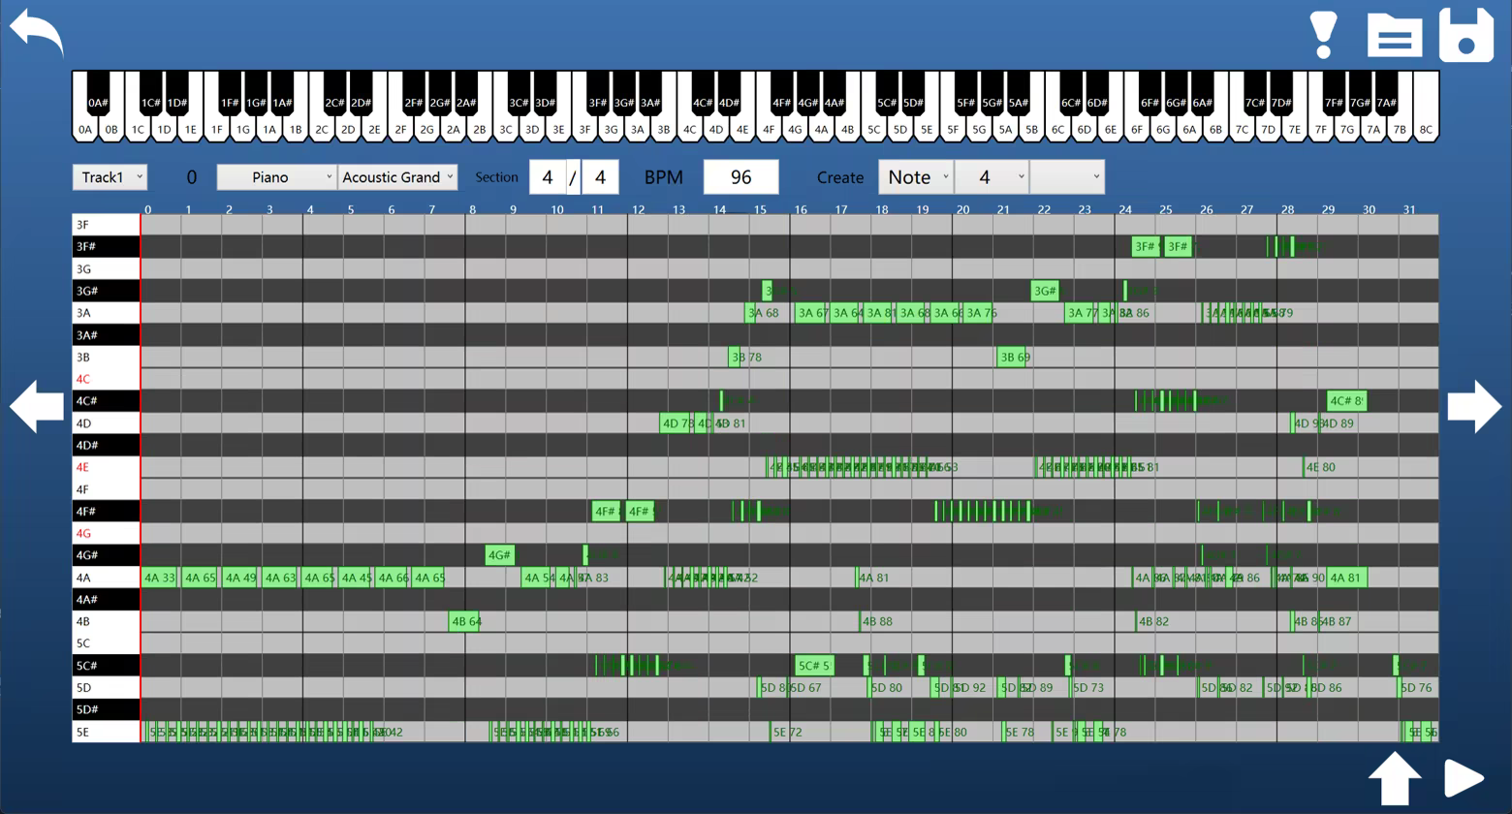Click measure 16 in the timeline ruler
The width and height of the screenshot is (1512, 814).
pos(801,209)
